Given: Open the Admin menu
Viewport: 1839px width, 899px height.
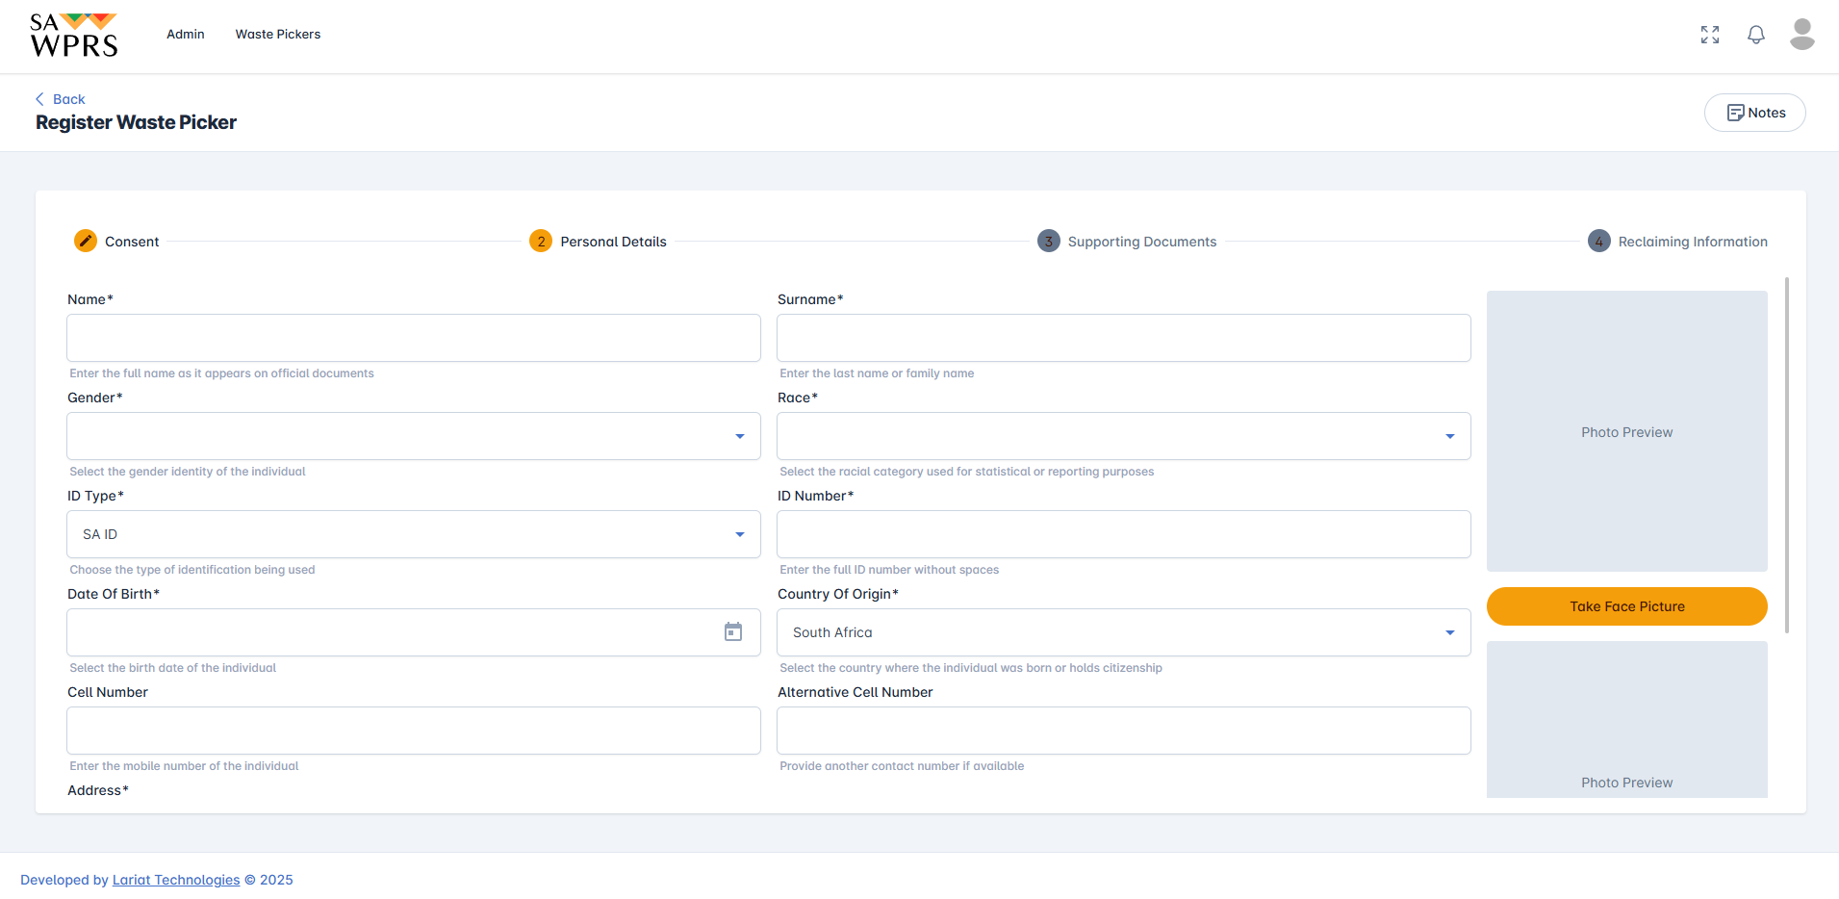Looking at the screenshot, I should [186, 34].
